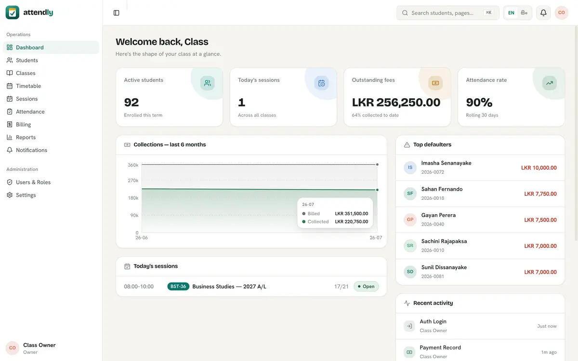Click the 90% attendance rate value
Screen dimensions: 578x361
pos(479,103)
